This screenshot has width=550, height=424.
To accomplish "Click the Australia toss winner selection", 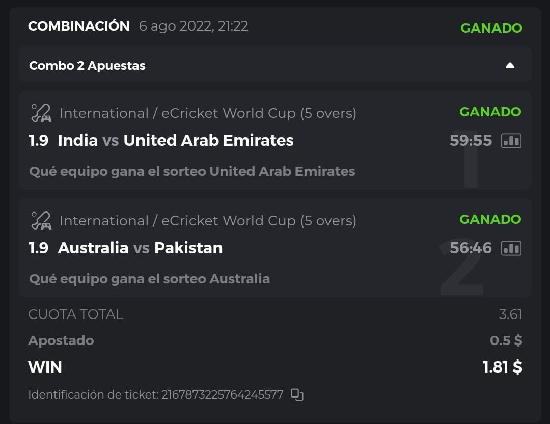I will 239,279.
